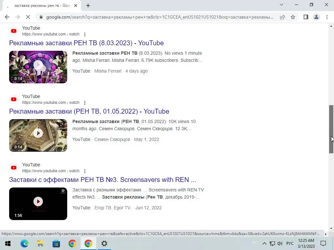Screen dimensions: 334x250
Task: Open the Windows notification center
Action: click(323, 243)
